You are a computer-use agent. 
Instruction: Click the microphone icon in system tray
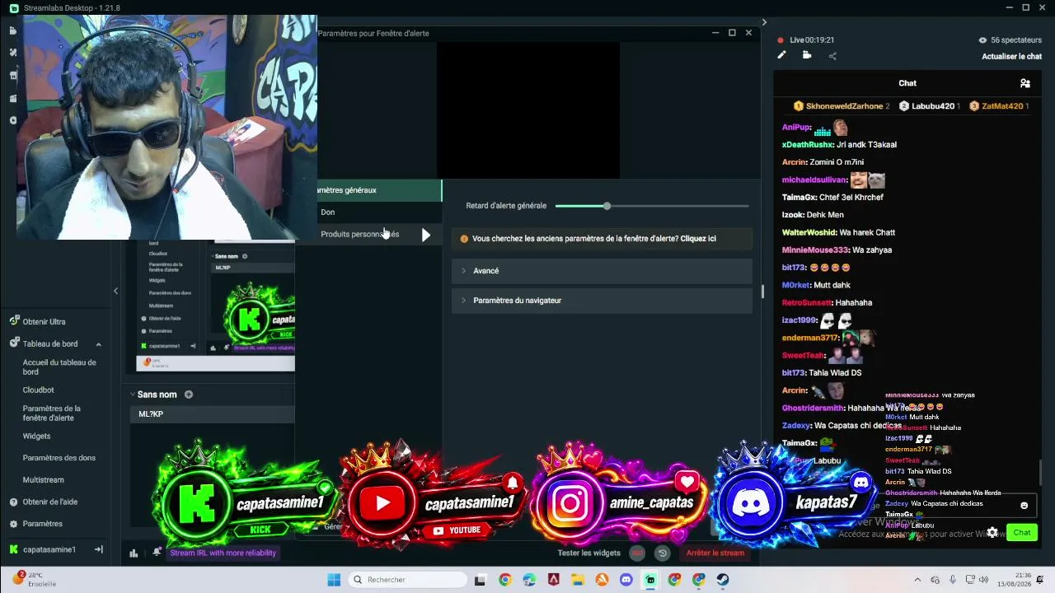coord(953,580)
